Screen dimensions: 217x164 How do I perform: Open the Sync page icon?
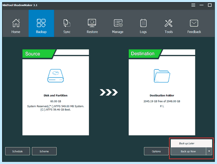(67, 23)
